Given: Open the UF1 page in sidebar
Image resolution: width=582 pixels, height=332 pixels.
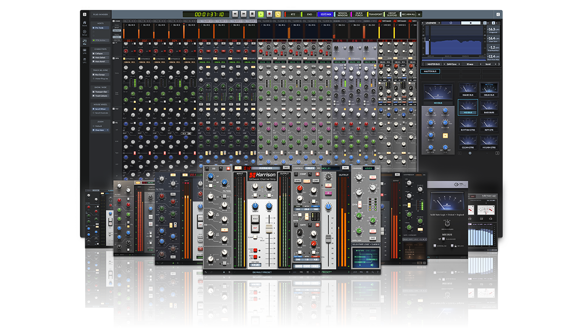Looking at the screenshot, I should pyautogui.click(x=84, y=61).
